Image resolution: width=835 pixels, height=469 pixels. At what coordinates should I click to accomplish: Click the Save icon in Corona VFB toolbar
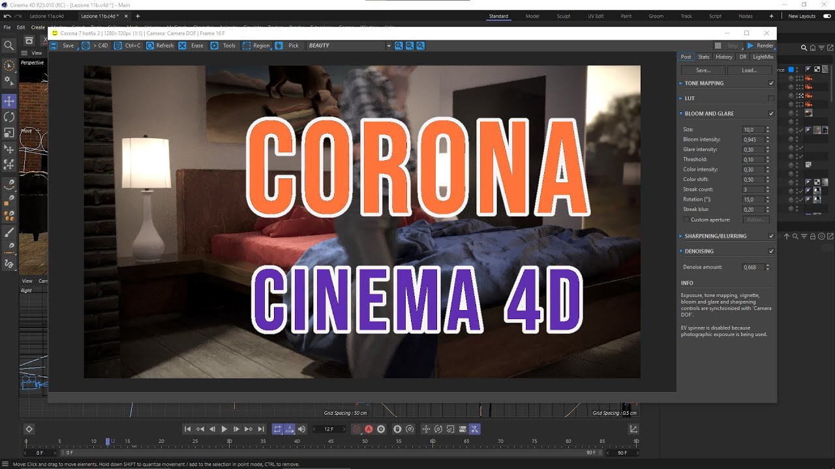[x=53, y=46]
